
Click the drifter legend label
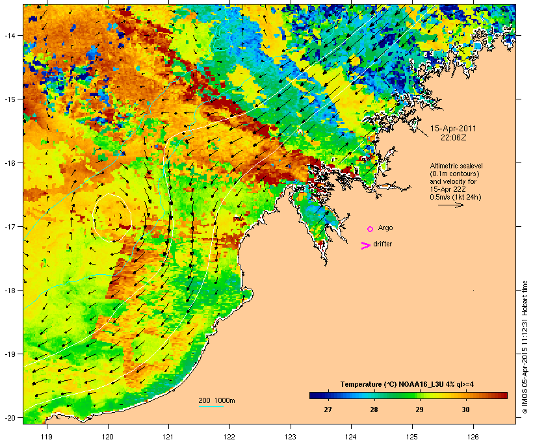[382, 244]
